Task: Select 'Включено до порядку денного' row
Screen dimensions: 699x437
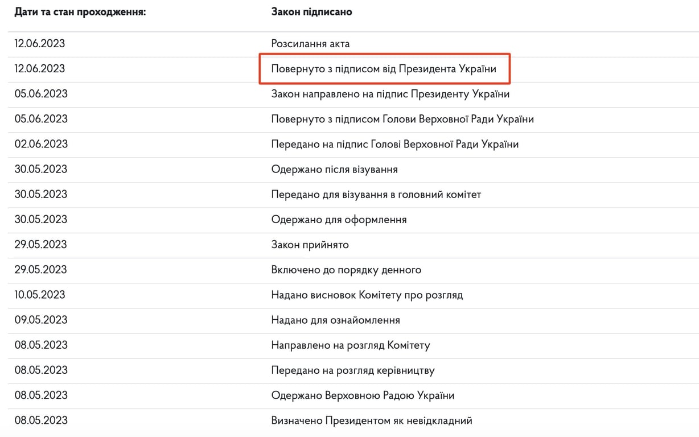Action: (x=346, y=270)
